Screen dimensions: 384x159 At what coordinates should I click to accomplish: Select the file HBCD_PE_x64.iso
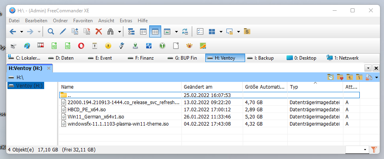pos(87,109)
